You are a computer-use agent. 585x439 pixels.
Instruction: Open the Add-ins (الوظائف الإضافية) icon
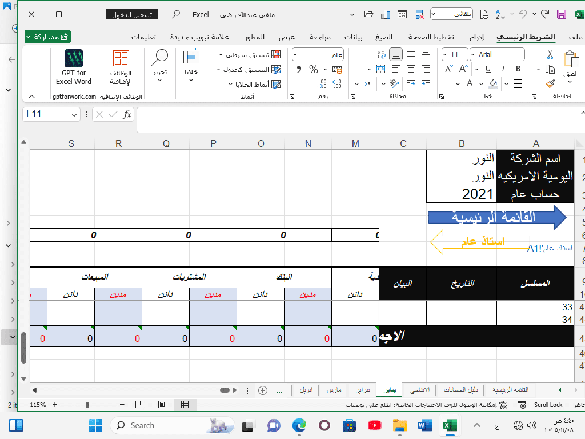pyautogui.click(x=121, y=67)
